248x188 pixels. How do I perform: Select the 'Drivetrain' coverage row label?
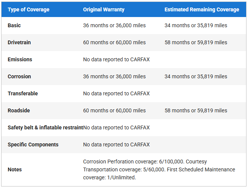pyautogui.click(x=19, y=42)
